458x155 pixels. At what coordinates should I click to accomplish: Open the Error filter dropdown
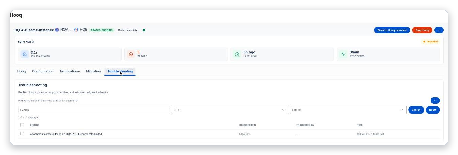pyautogui.click(x=230, y=110)
